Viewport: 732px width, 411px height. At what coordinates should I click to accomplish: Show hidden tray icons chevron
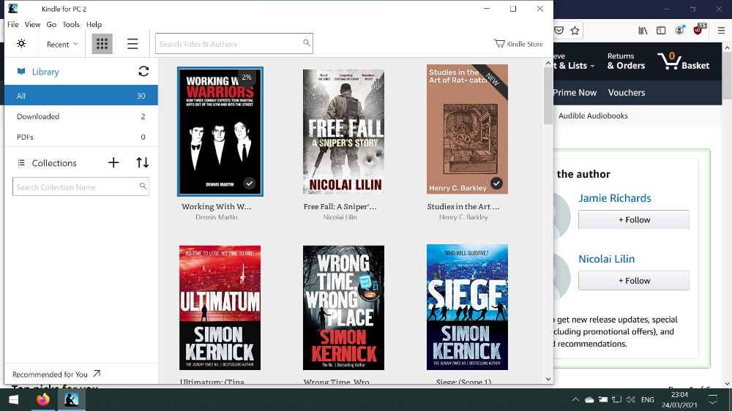tap(575, 400)
